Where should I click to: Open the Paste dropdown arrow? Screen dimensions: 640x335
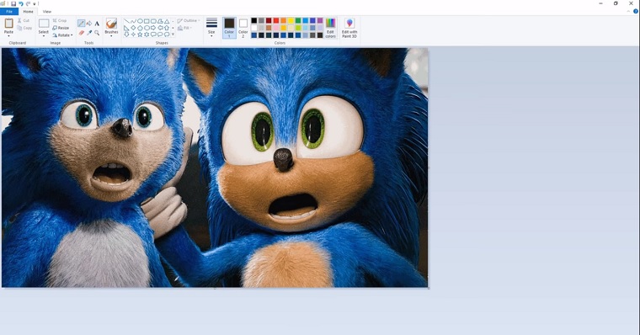click(8, 36)
